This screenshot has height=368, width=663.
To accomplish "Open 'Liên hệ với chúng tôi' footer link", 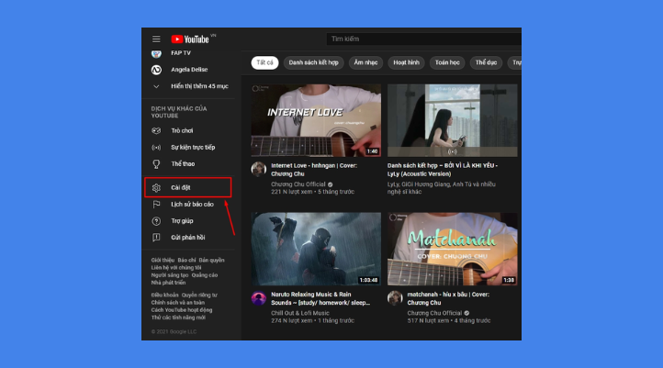I will (x=176, y=267).
